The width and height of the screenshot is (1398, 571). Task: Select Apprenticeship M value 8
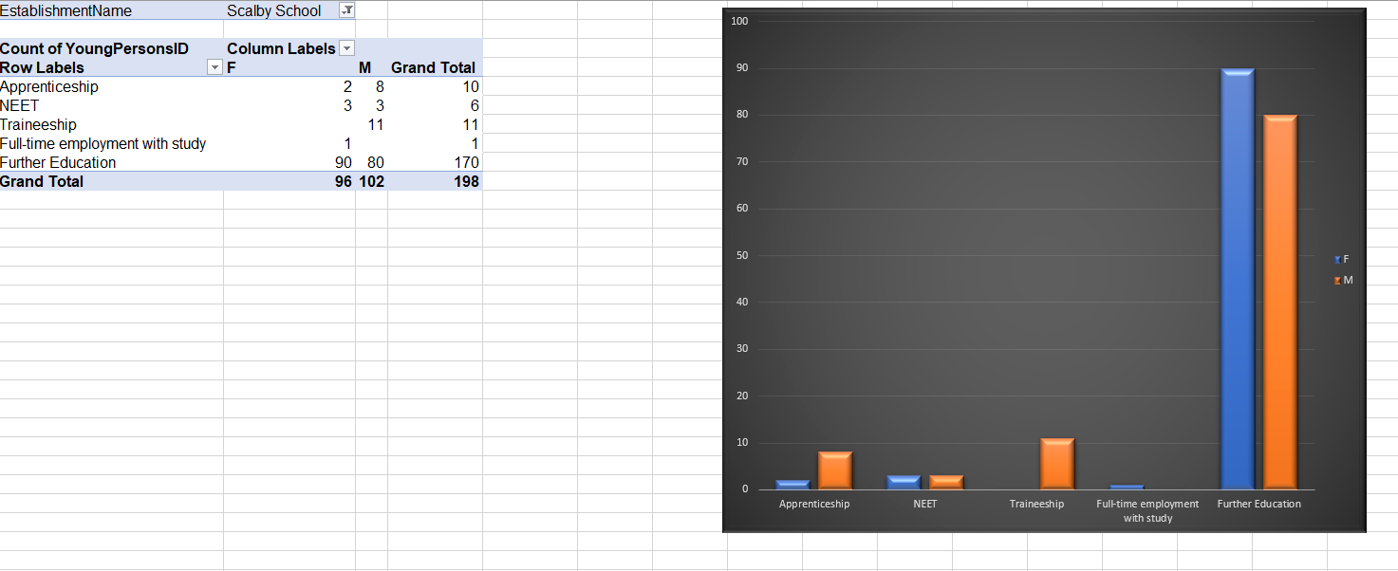pyautogui.click(x=371, y=86)
